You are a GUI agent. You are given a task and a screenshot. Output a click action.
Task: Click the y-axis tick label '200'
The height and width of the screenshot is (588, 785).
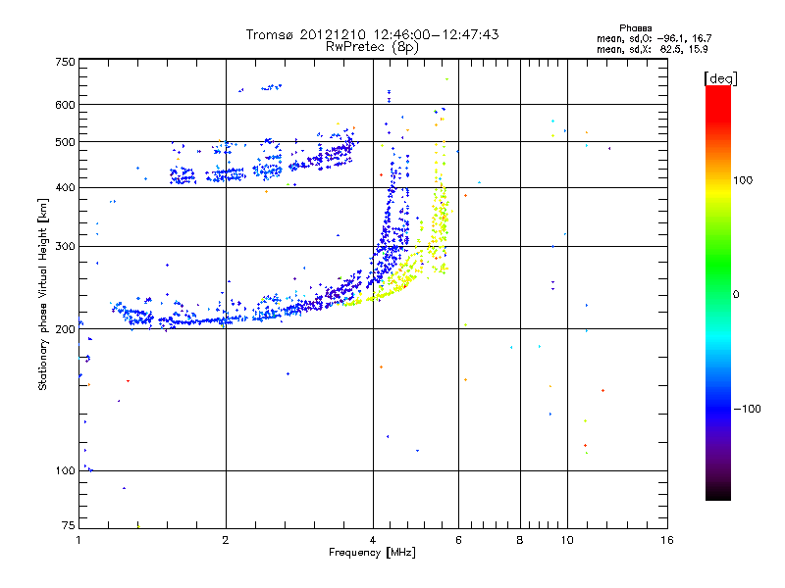[x=65, y=329]
